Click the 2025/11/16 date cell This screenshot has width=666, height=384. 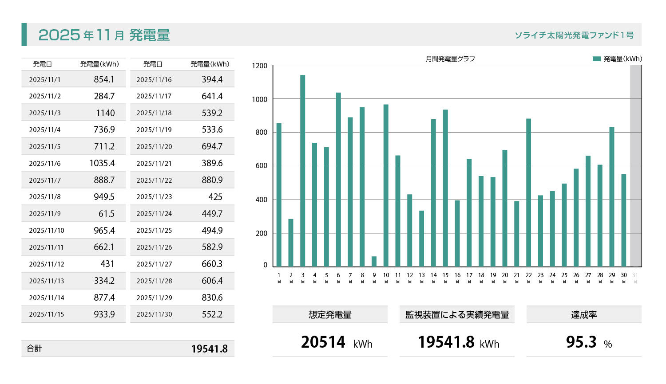point(154,80)
